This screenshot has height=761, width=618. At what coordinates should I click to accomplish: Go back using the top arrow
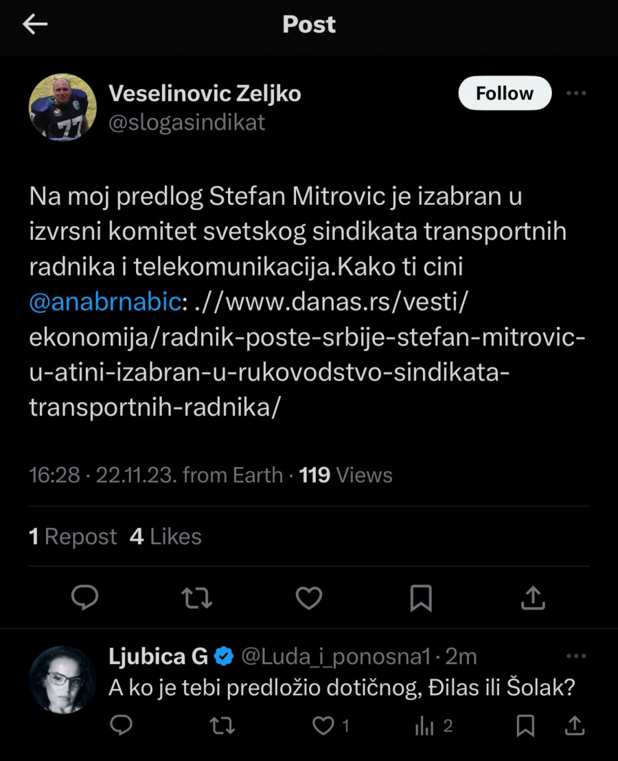click(35, 25)
